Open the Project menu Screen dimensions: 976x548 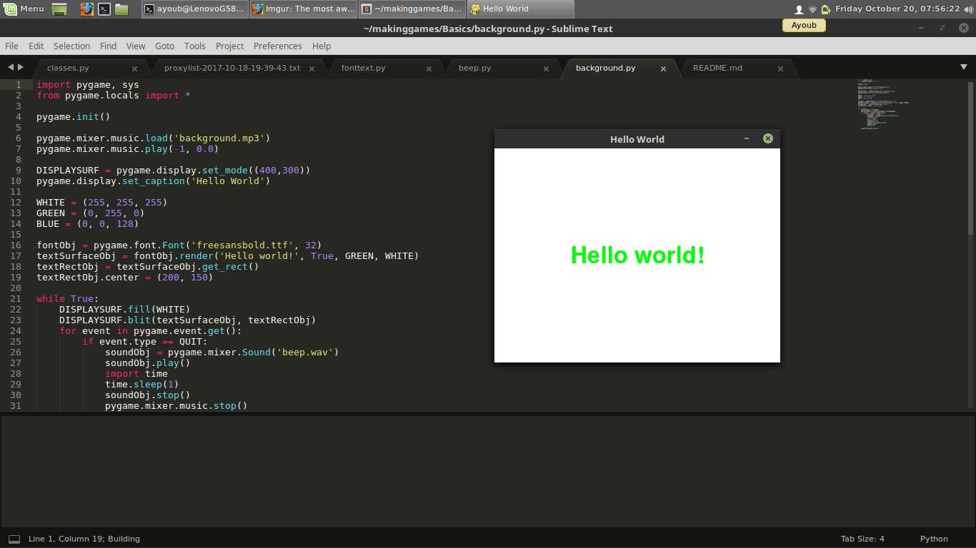point(230,46)
